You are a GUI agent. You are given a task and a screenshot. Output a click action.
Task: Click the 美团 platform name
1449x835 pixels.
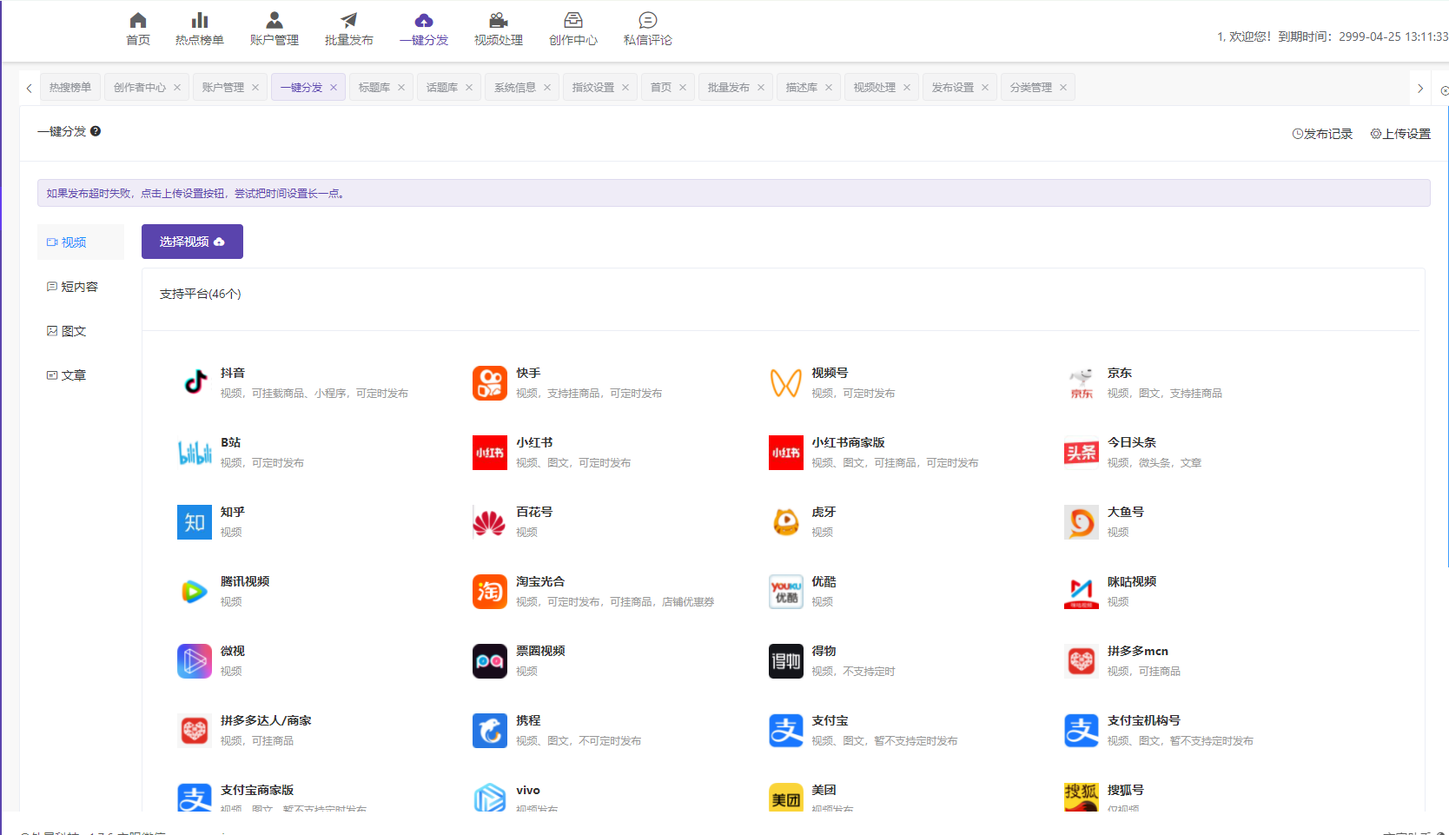[x=824, y=790]
